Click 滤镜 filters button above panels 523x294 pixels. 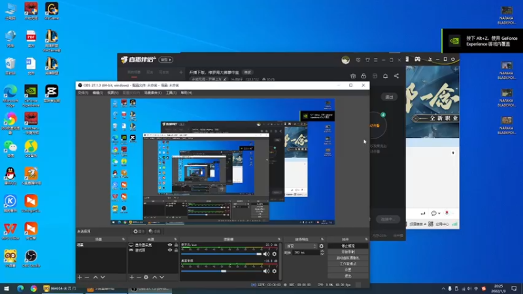154,231
